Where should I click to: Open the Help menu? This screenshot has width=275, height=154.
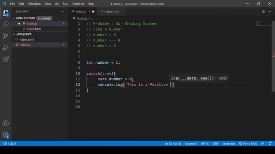(x=91, y=4)
